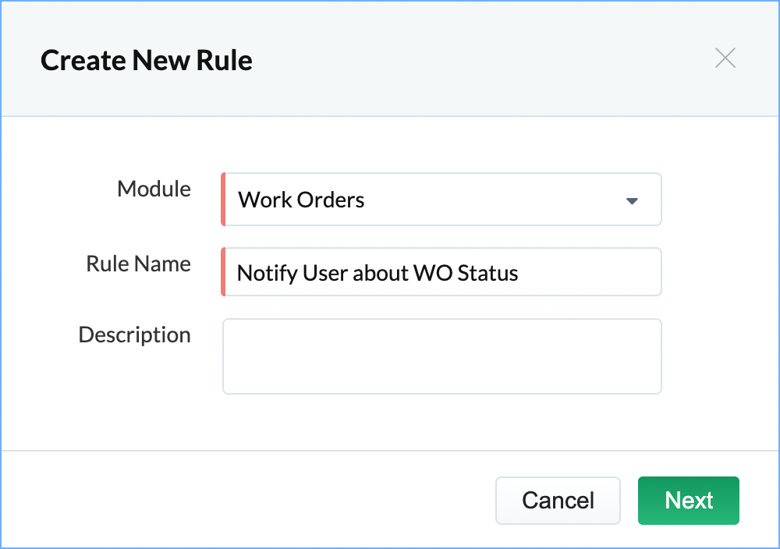Click the Create New Rule title

click(x=147, y=60)
